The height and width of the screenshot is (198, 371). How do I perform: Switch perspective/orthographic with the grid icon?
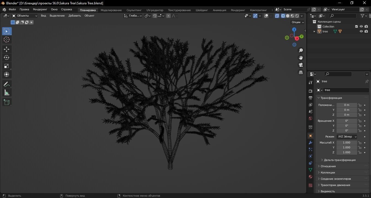301,72
